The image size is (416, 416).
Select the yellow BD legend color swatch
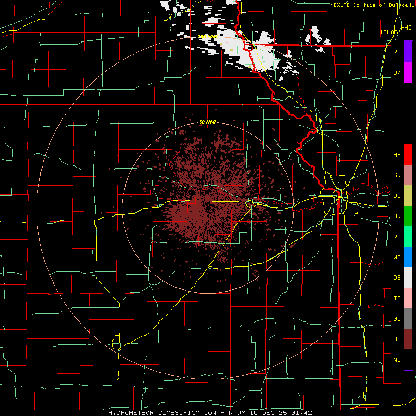click(408, 196)
